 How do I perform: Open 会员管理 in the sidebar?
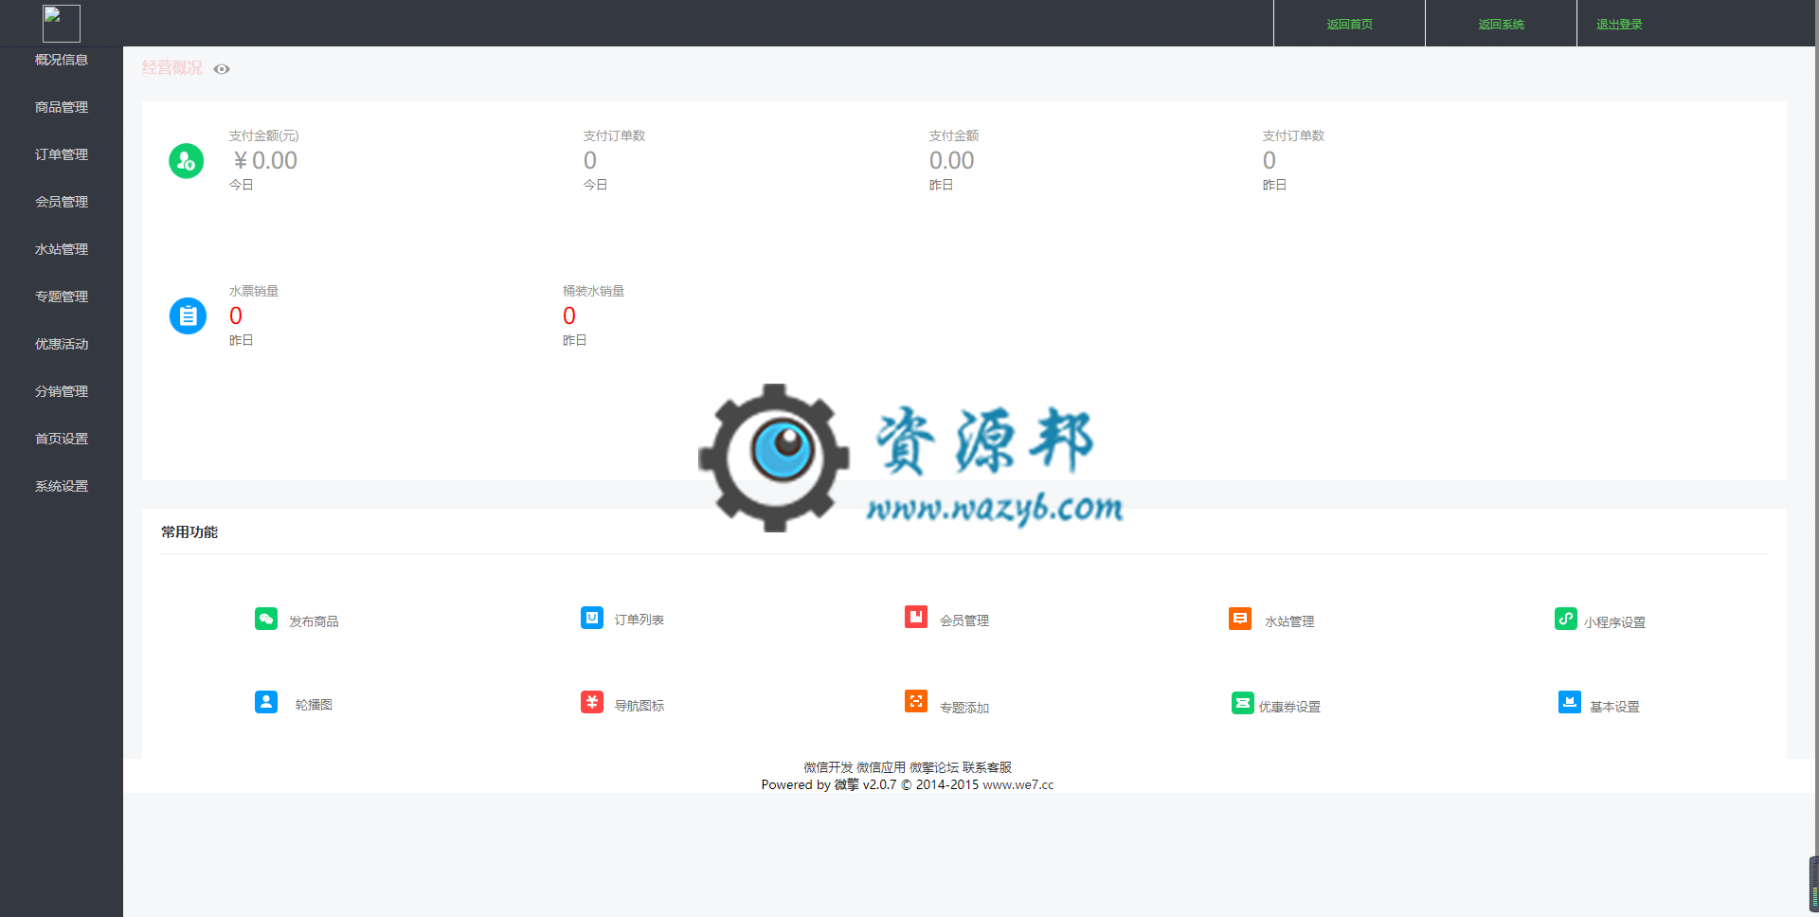tap(62, 202)
